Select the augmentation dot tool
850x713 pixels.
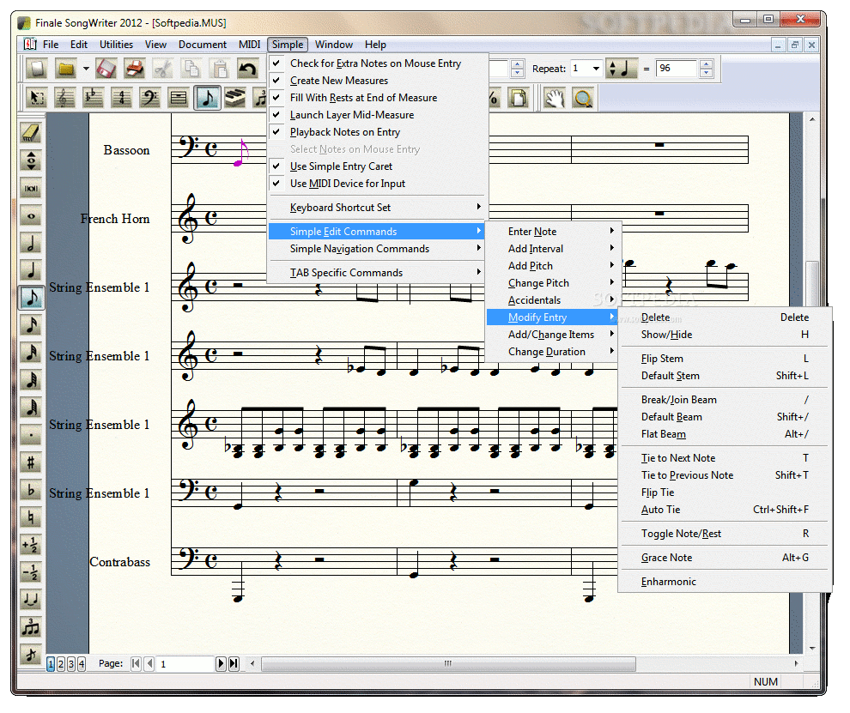coord(31,434)
